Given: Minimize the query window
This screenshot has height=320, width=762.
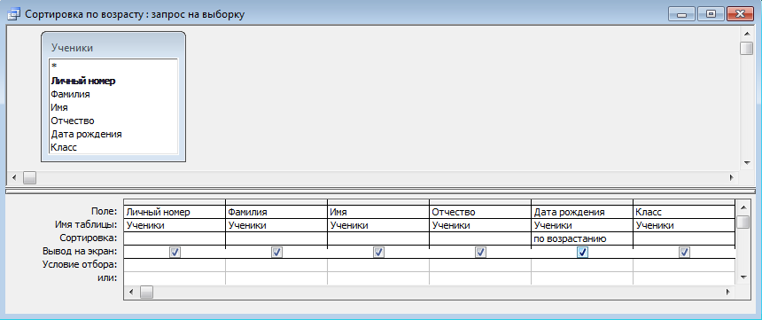Looking at the screenshot, I should coord(682,14).
